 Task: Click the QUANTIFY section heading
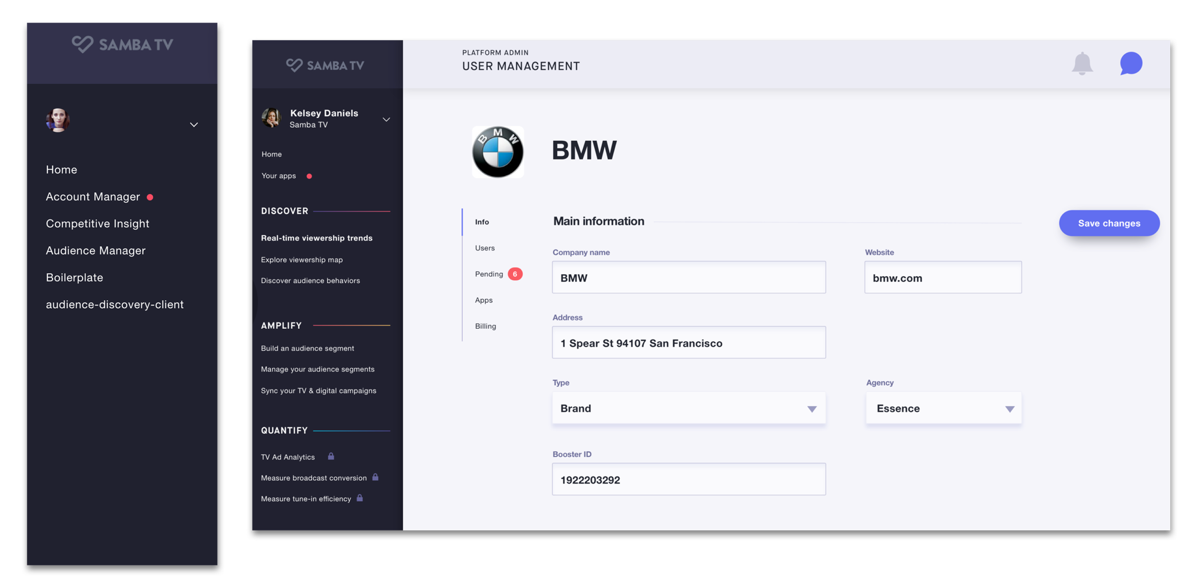(x=284, y=430)
